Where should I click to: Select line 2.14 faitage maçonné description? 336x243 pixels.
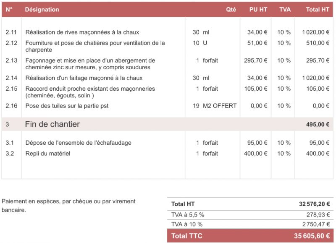84,78
